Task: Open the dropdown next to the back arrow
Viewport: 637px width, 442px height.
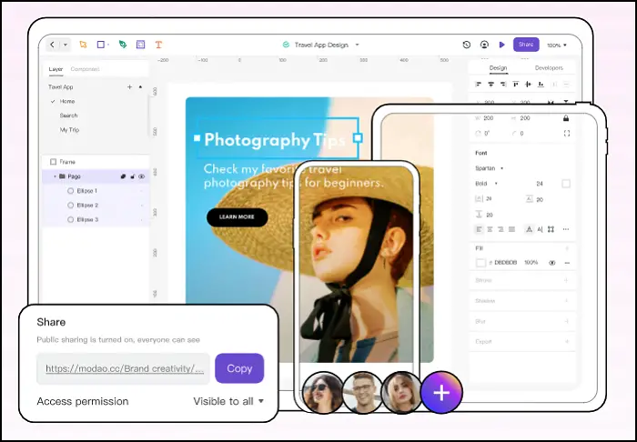Action: pyautogui.click(x=65, y=45)
